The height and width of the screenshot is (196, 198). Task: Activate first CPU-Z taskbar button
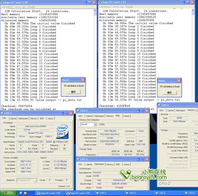(109, 193)
